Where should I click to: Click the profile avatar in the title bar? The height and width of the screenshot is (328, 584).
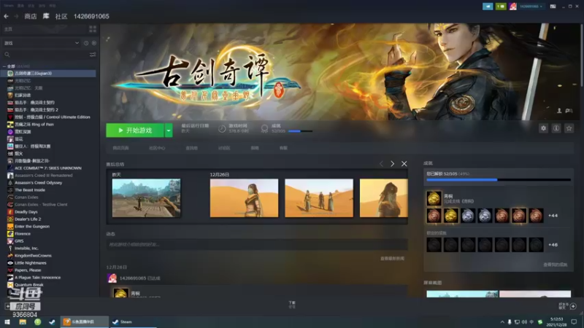point(513,7)
